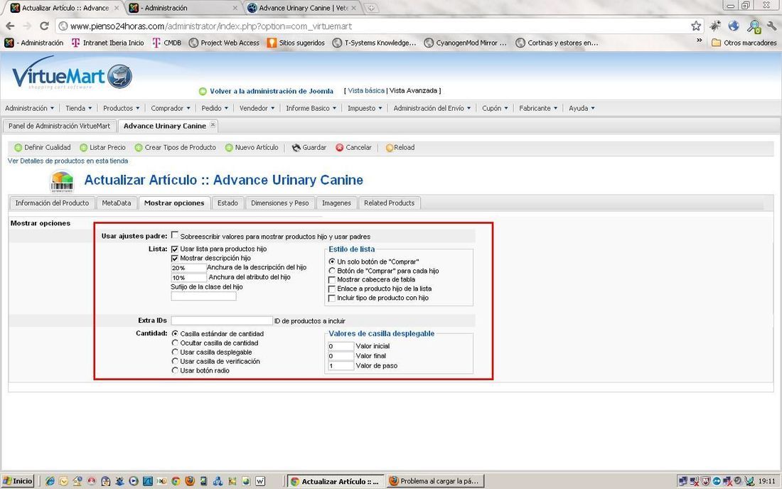The image size is (782, 489).
Task: Switch to the Estado tab
Action: [228, 203]
